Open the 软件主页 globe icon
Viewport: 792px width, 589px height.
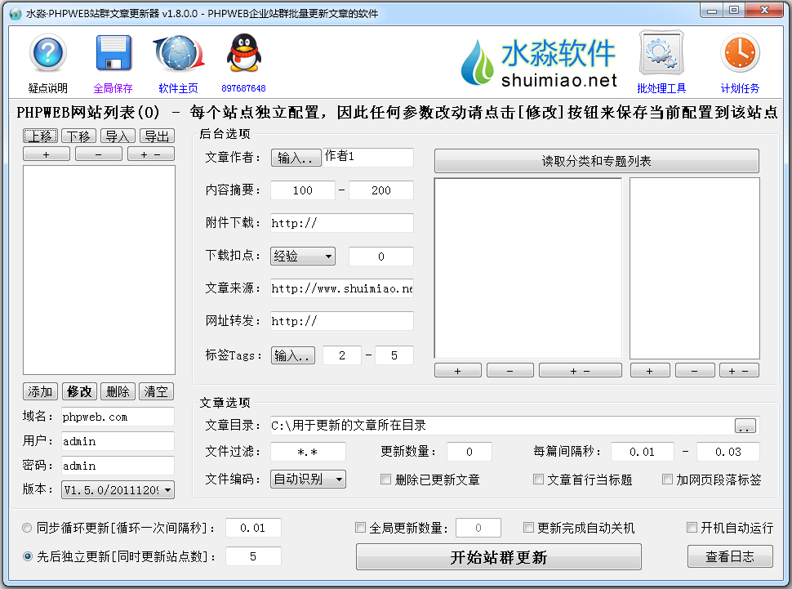tap(178, 52)
